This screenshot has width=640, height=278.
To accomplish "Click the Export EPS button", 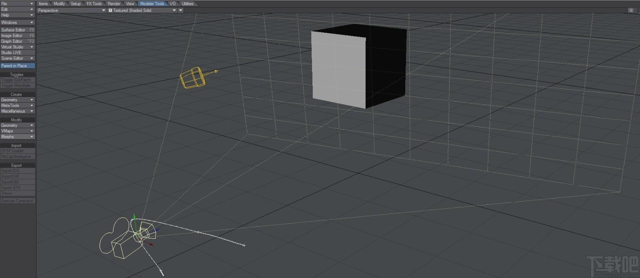I will pyautogui.click(x=18, y=188).
